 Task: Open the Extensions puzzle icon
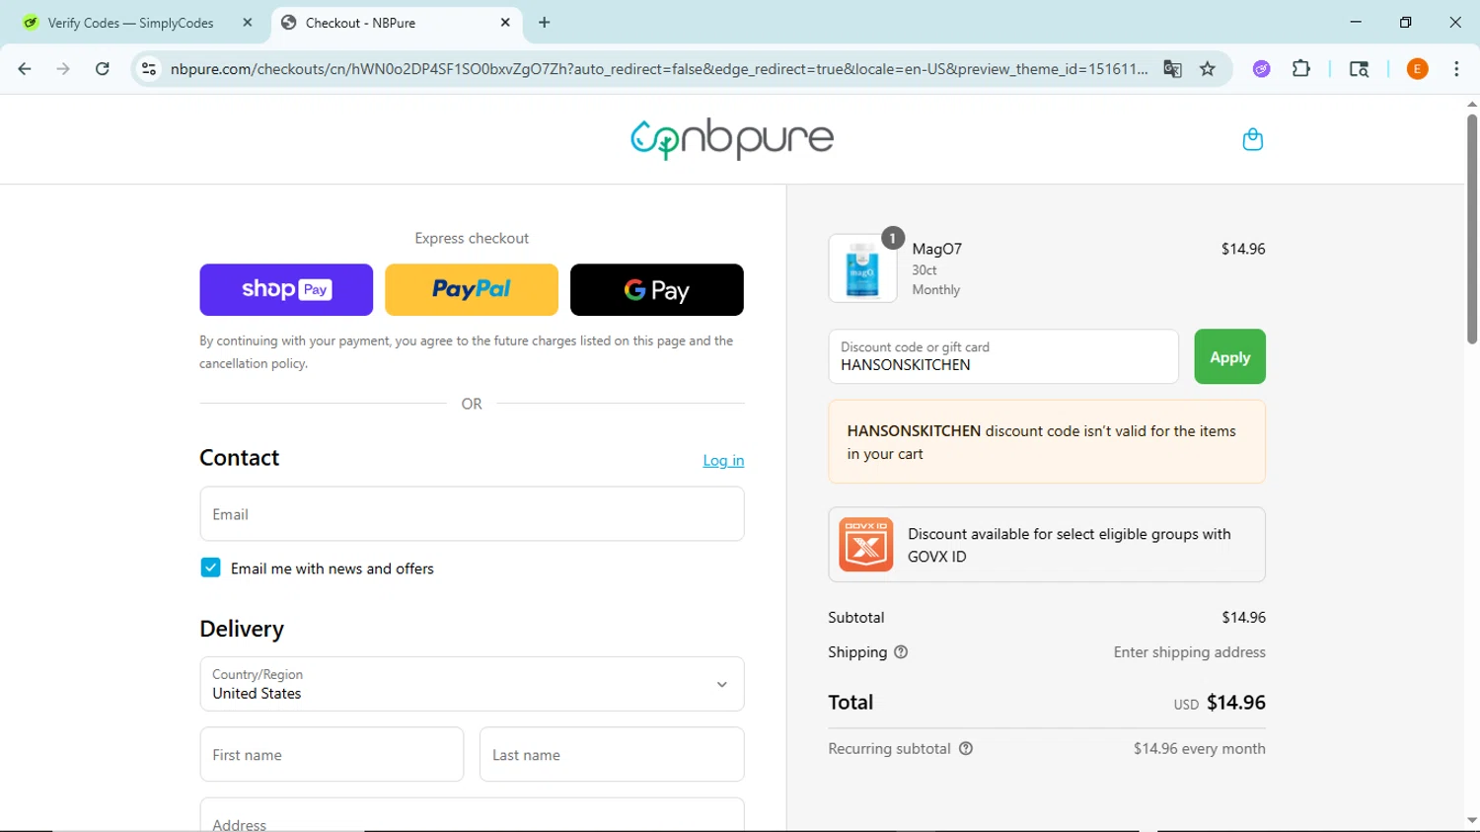pyautogui.click(x=1301, y=69)
